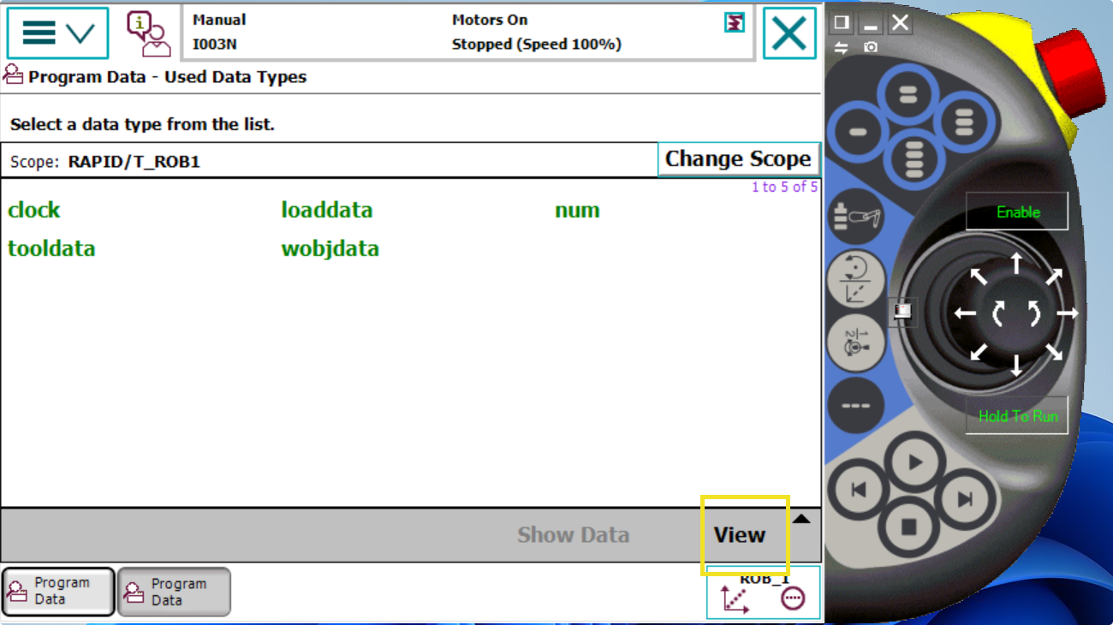
Task: Open the operator window icon
Action: 149,33
